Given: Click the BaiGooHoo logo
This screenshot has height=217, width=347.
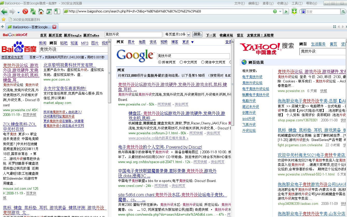Looking at the screenshot, I should (x=15, y=35).
